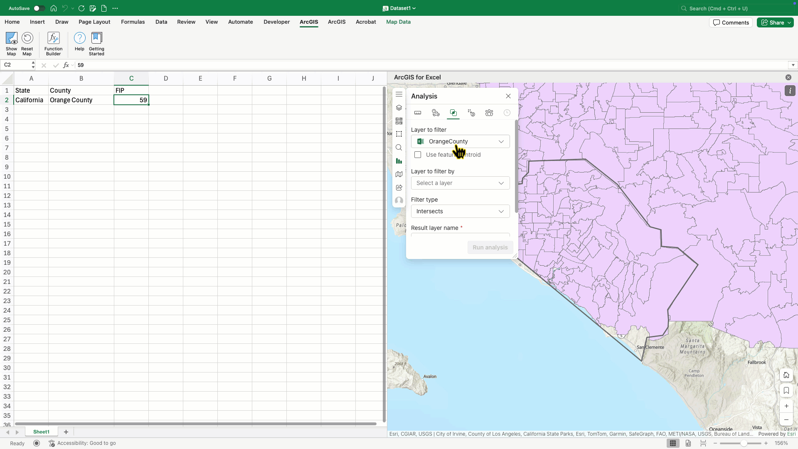Click the zoom slider in status bar
Screen dimensions: 798x449
coord(744,443)
